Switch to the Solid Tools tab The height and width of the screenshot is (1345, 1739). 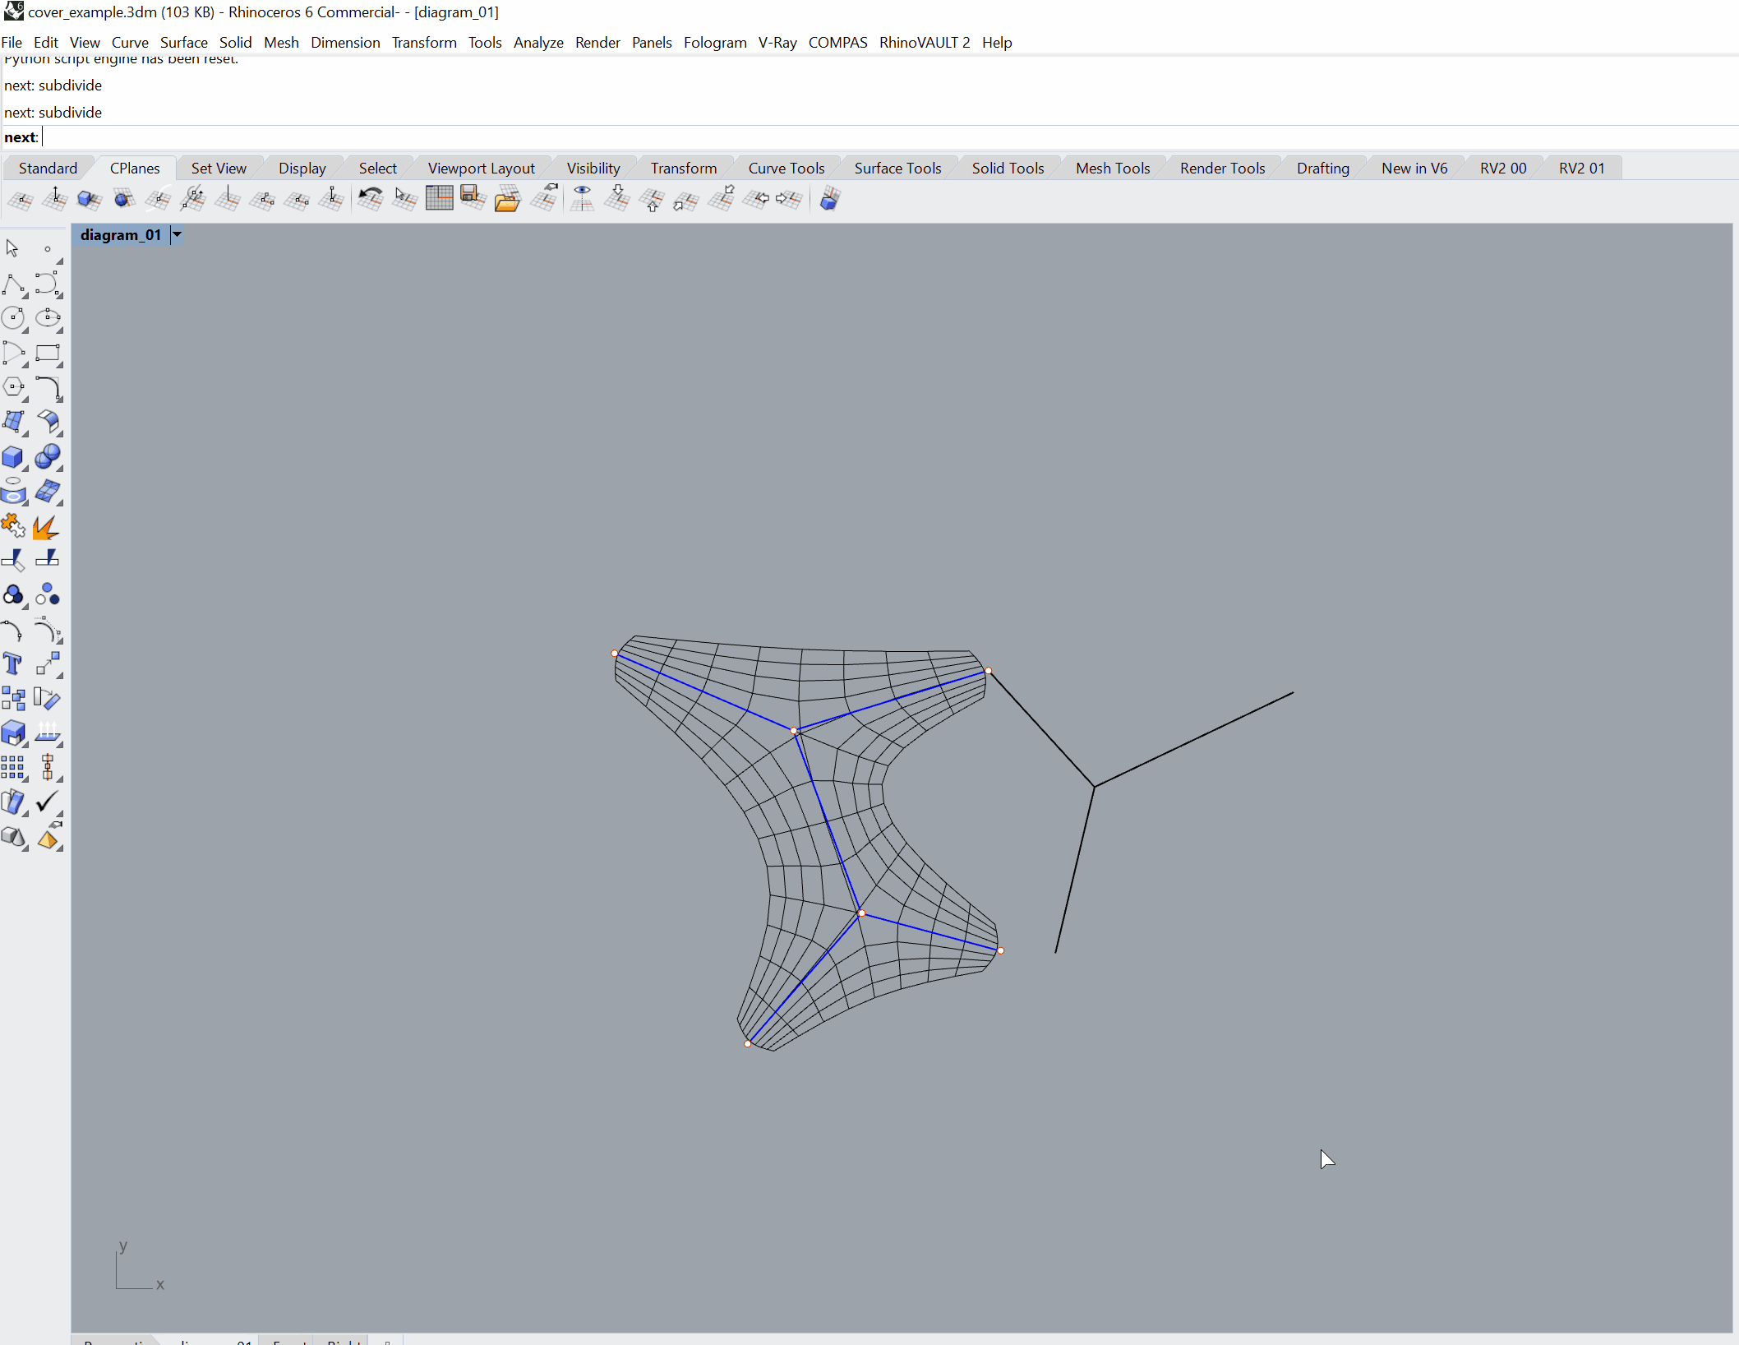(x=1008, y=169)
